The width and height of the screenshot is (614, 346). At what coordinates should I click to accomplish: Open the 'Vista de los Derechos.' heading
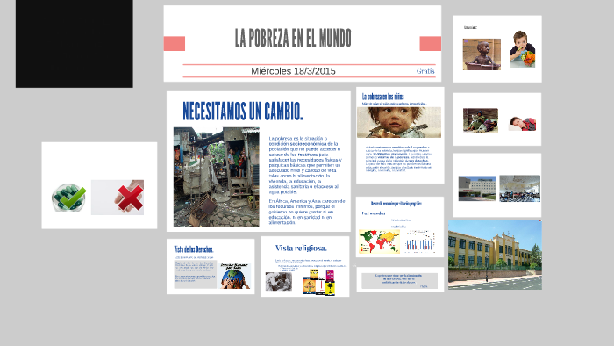click(194, 249)
